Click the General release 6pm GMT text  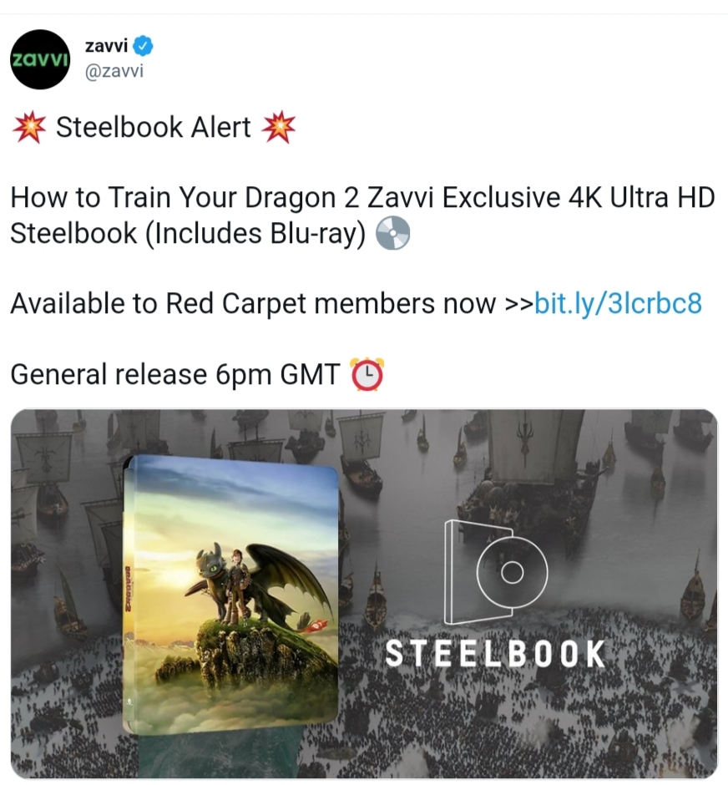tap(175, 374)
